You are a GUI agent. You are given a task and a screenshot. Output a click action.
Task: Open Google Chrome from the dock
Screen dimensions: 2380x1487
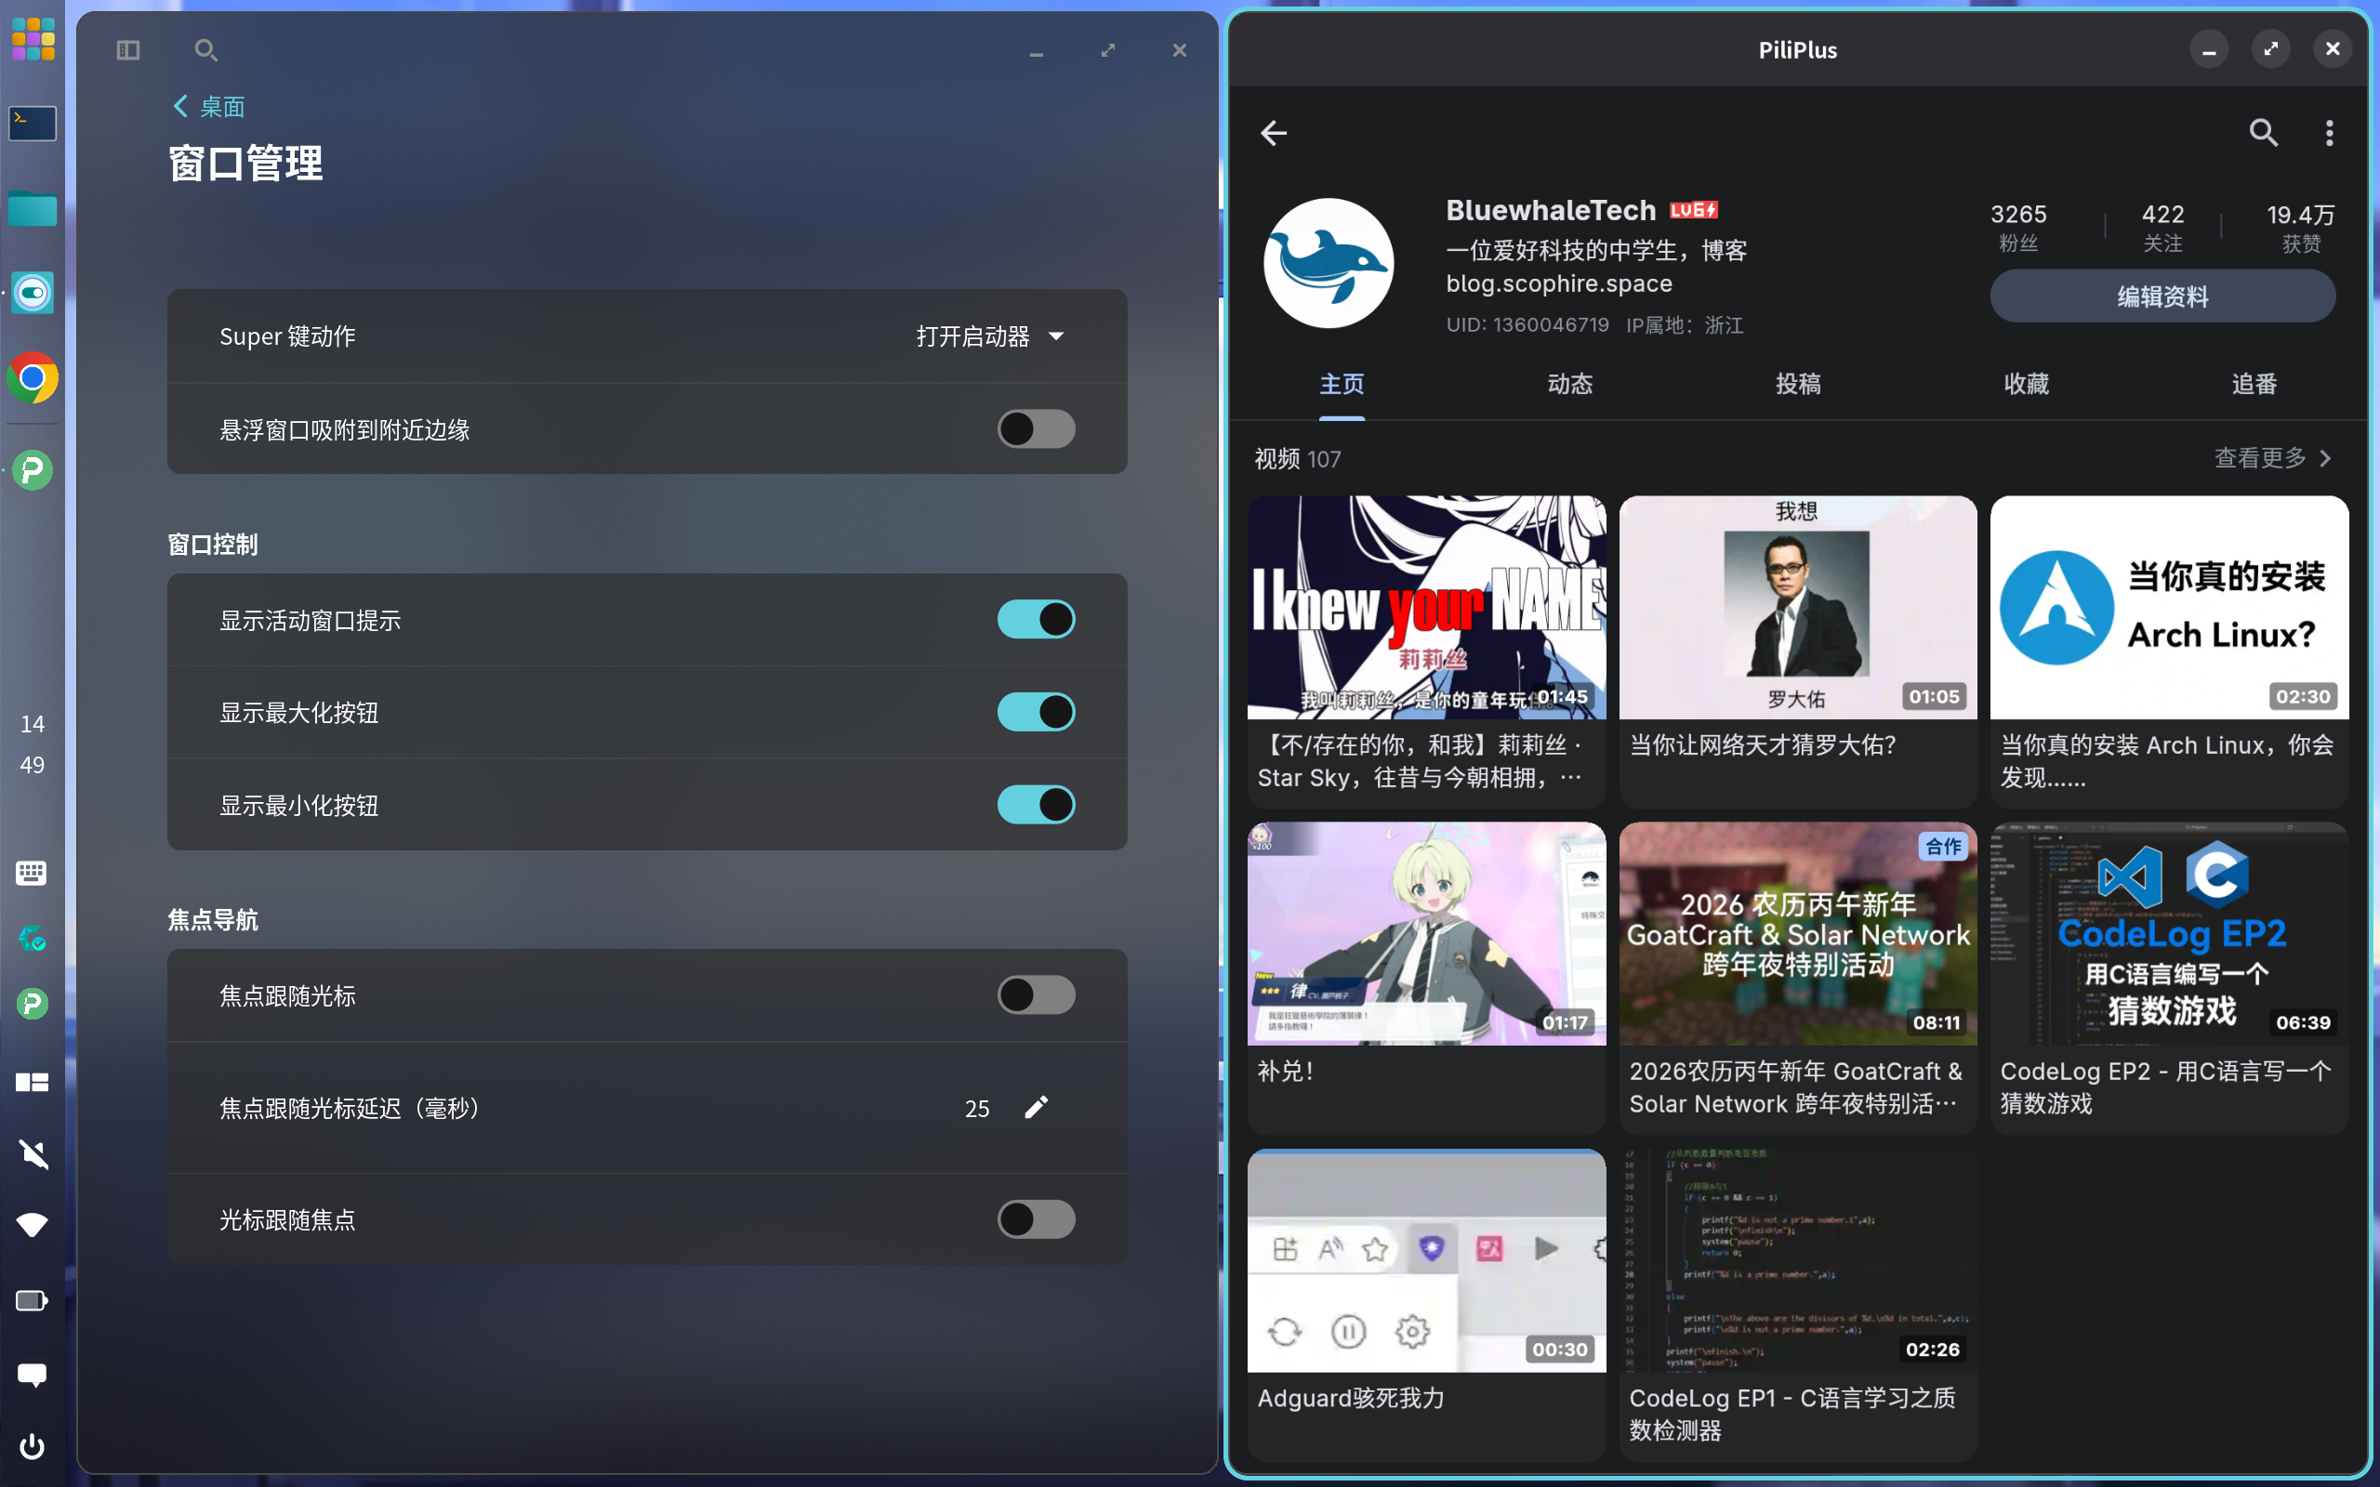[x=33, y=377]
